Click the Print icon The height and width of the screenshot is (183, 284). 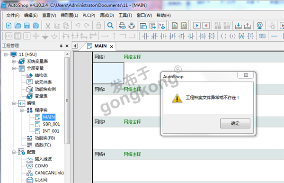[x=132, y=26]
